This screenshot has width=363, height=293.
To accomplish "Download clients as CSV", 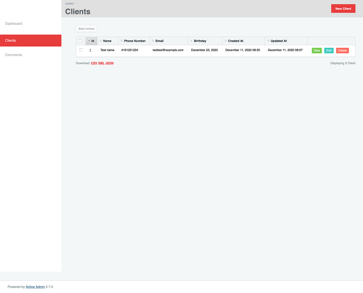I will pos(94,63).
